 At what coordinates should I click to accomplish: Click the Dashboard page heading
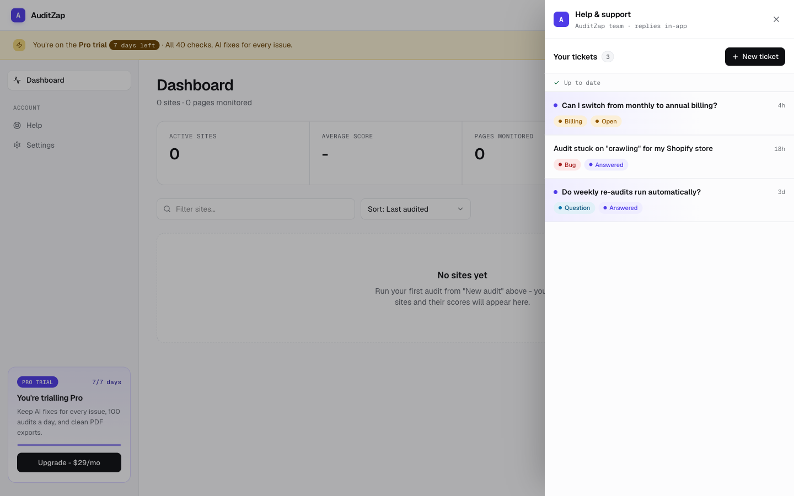[x=195, y=85]
